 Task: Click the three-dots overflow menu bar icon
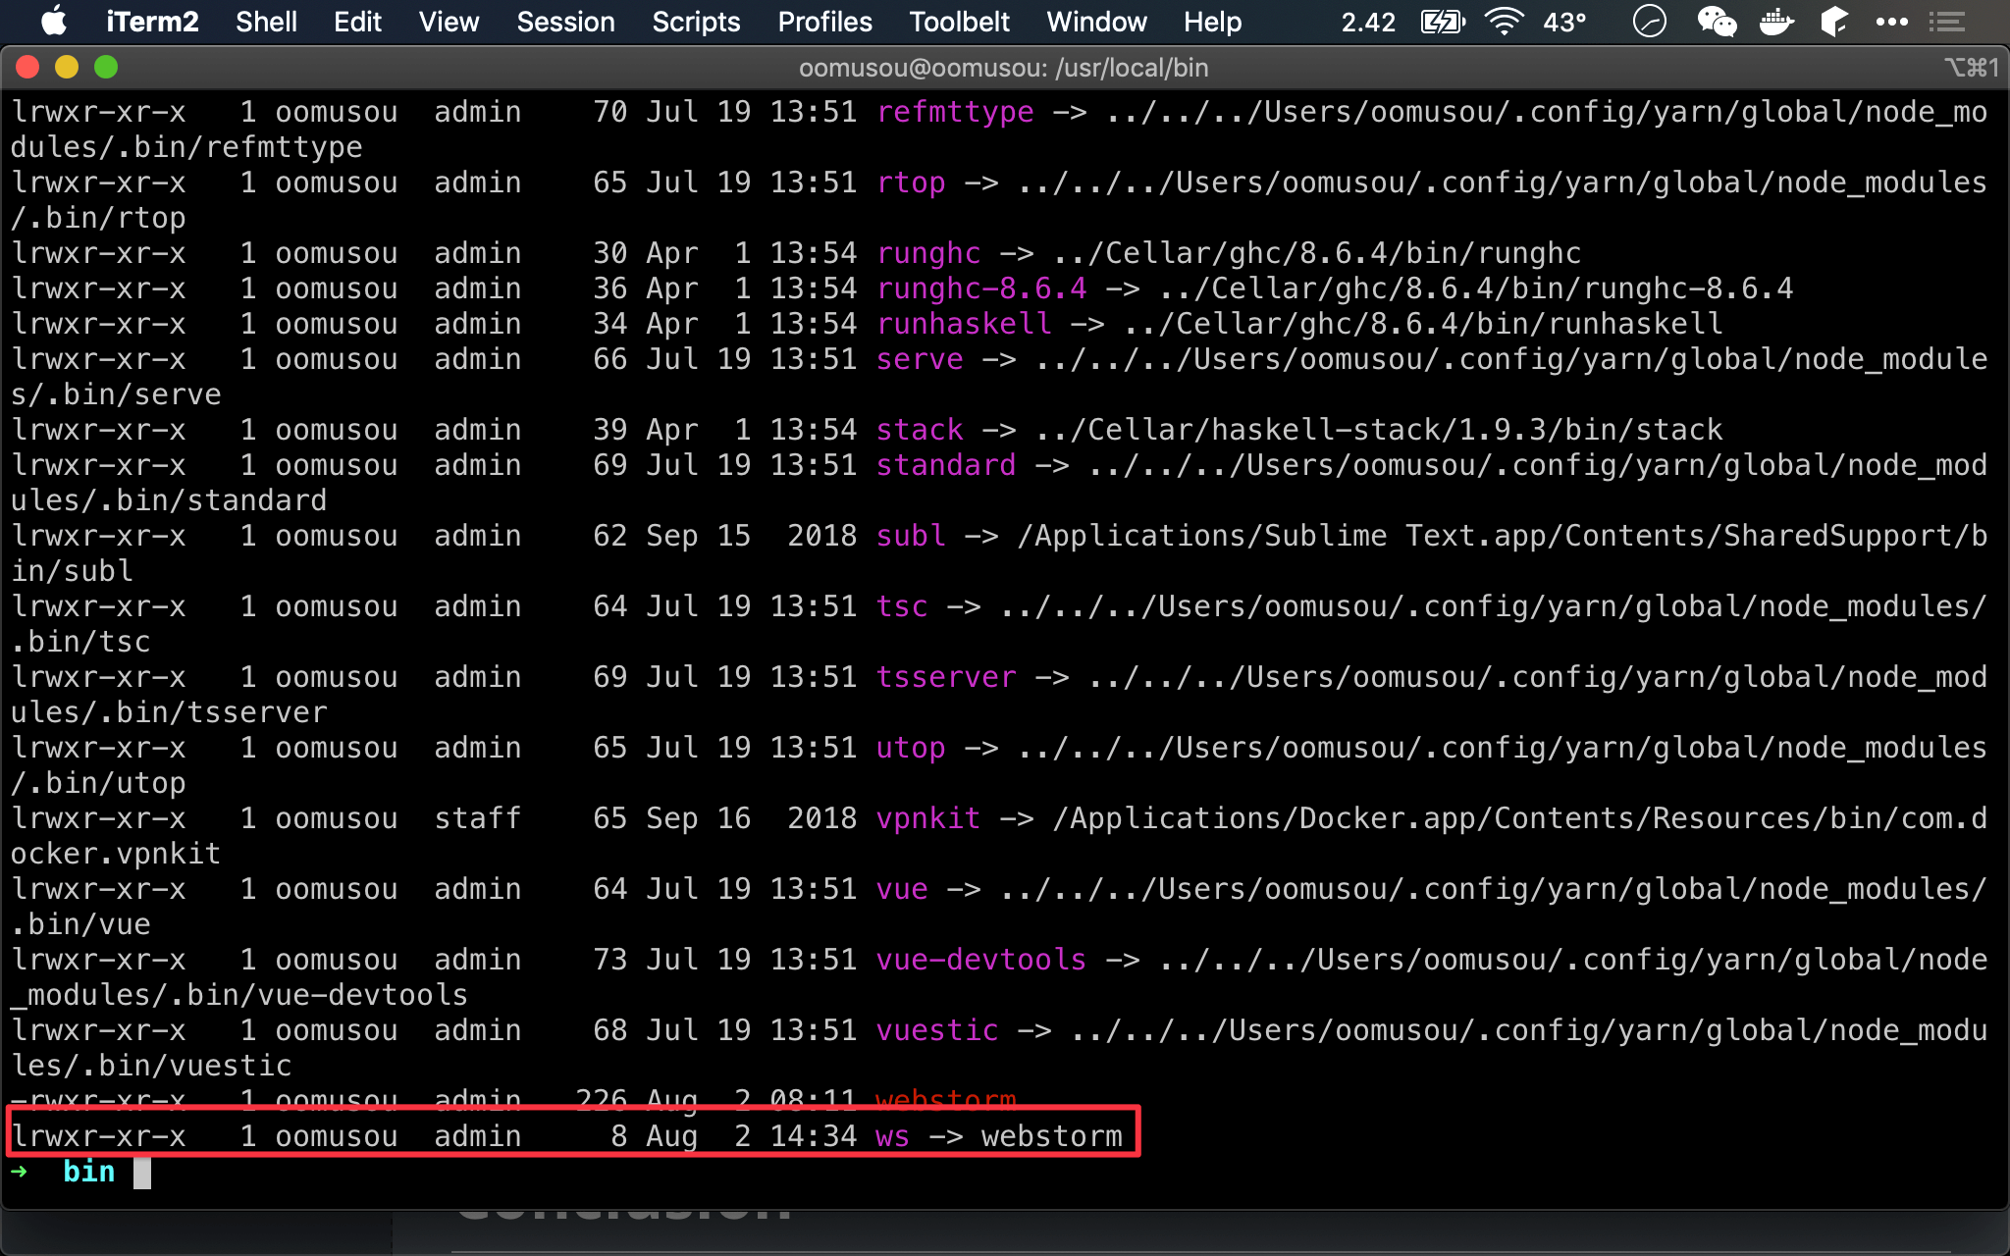(1891, 22)
